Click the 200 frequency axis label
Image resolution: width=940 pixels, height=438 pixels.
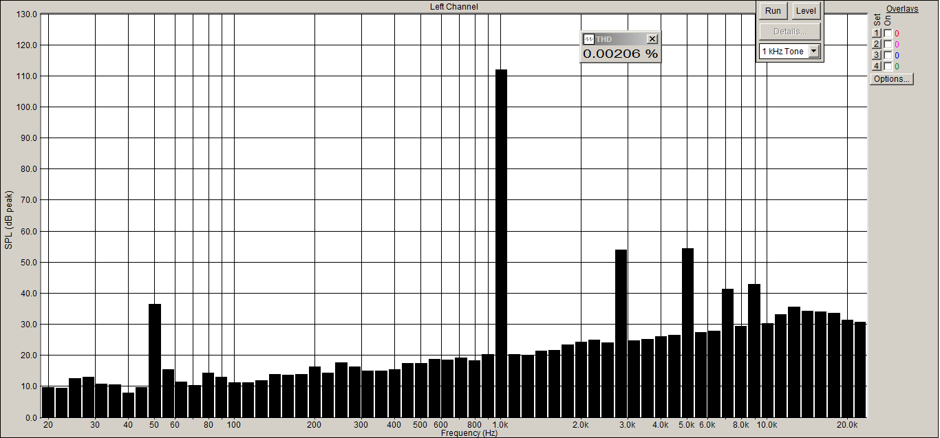pyautogui.click(x=314, y=425)
